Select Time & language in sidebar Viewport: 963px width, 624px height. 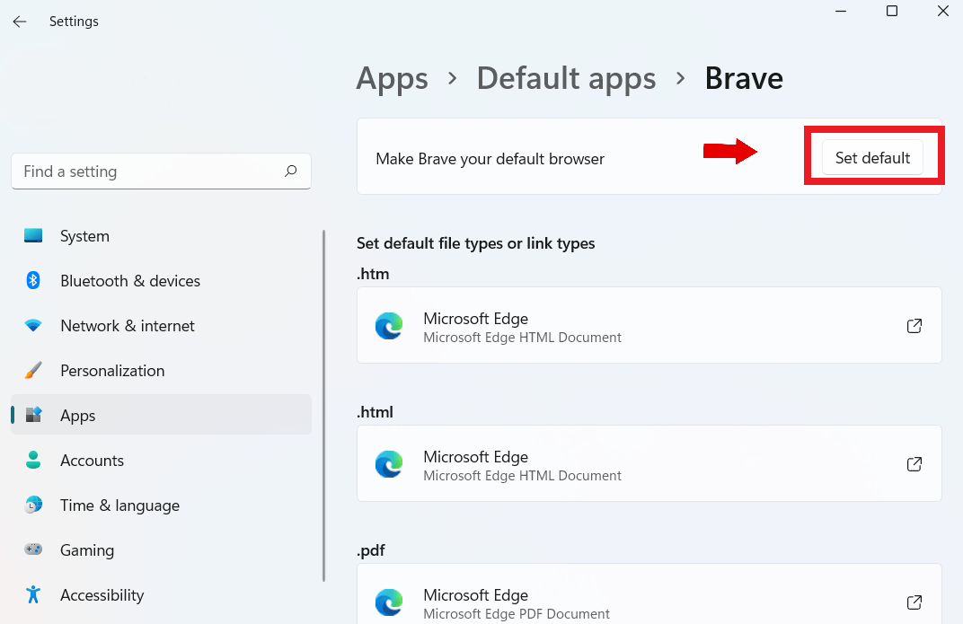click(33, 505)
